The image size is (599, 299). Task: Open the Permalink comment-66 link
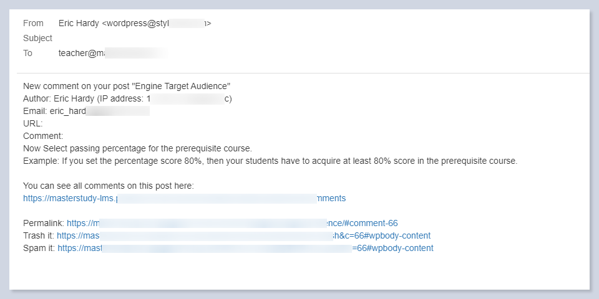tap(232, 223)
